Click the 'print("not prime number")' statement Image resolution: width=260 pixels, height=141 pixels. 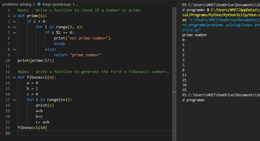coord(82,38)
